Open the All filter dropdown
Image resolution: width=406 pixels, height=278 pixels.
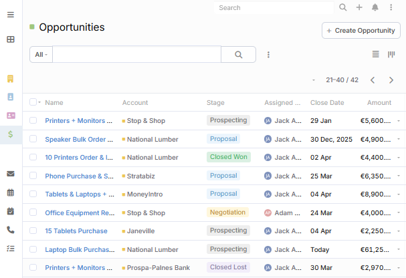pos(41,55)
